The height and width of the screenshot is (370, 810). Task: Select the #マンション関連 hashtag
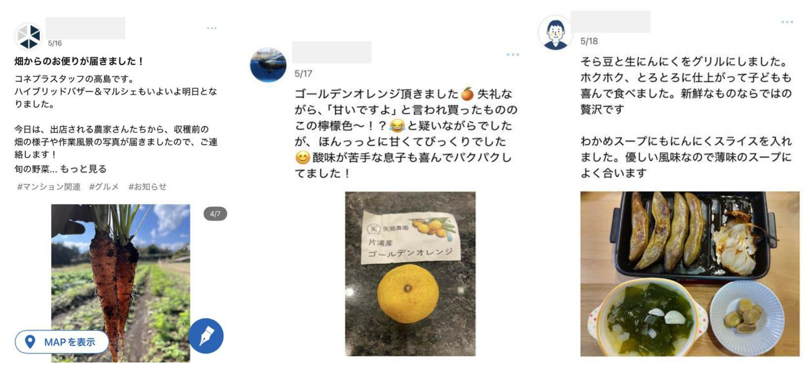48,187
